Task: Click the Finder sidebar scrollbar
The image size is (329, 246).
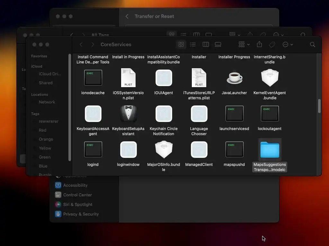Action: coord(70,108)
